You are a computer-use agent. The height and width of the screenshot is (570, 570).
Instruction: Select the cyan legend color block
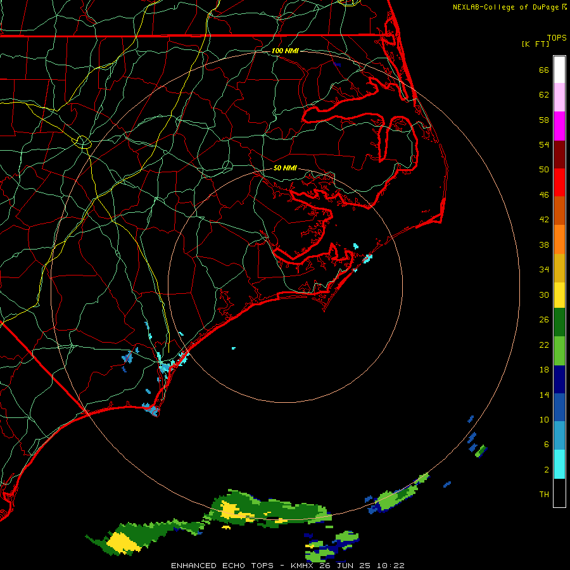click(x=559, y=464)
